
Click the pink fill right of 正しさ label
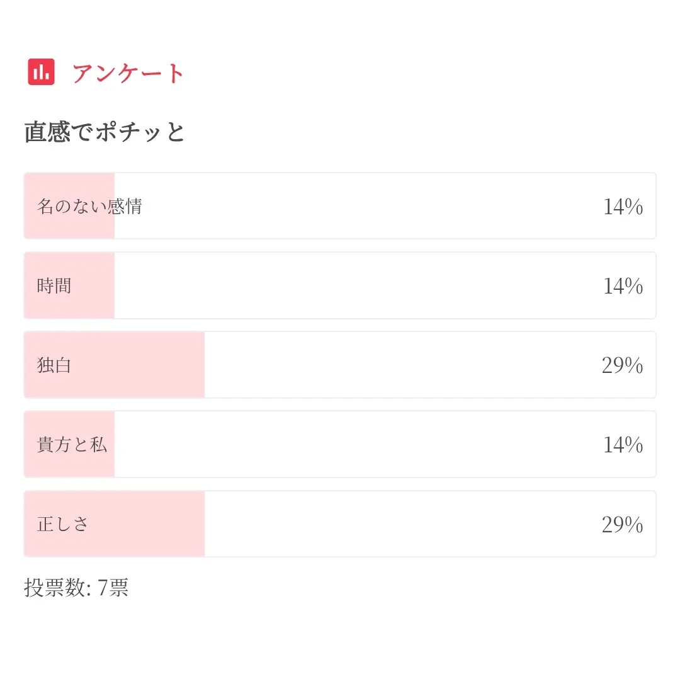click(x=145, y=524)
